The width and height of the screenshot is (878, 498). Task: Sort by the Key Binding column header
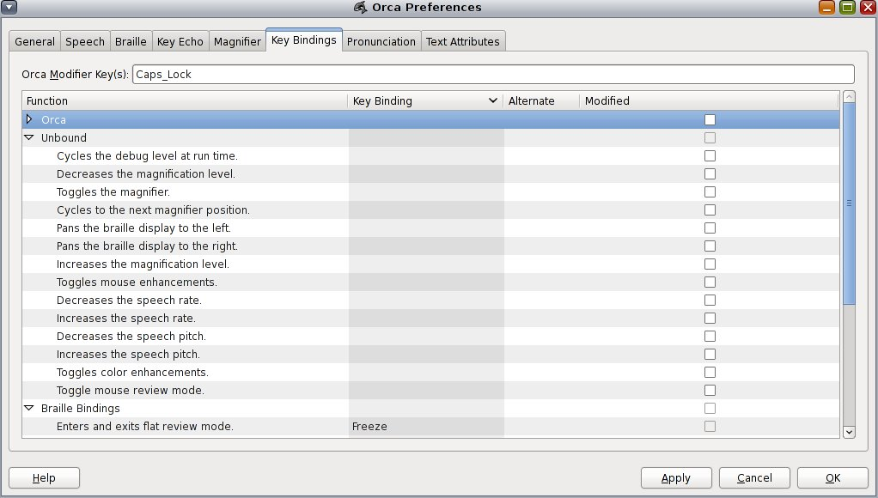coord(425,100)
